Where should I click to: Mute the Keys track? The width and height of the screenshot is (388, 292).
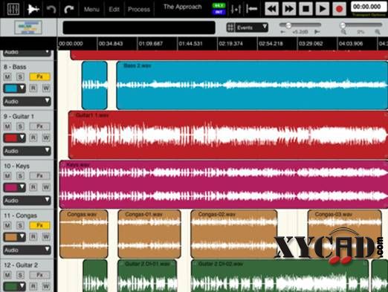pyautogui.click(x=7, y=176)
